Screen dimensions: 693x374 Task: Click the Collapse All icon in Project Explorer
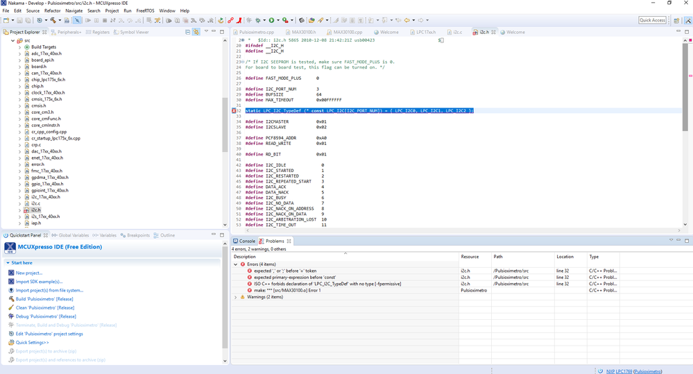click(x=188, y=32)
